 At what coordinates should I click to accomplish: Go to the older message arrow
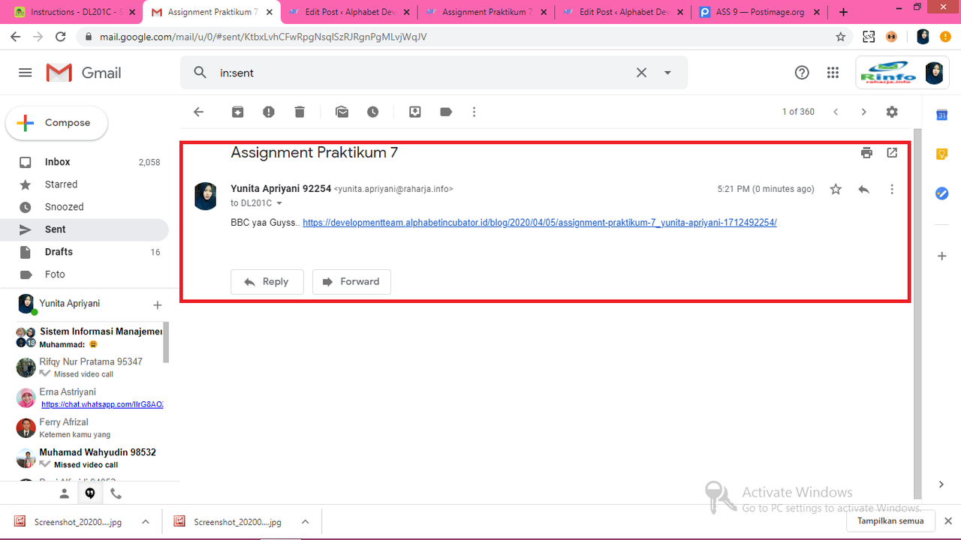864,112
